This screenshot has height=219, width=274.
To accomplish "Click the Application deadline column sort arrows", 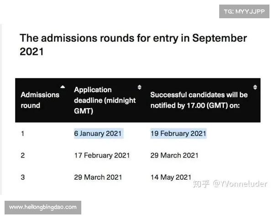I will tap(139, 87).
